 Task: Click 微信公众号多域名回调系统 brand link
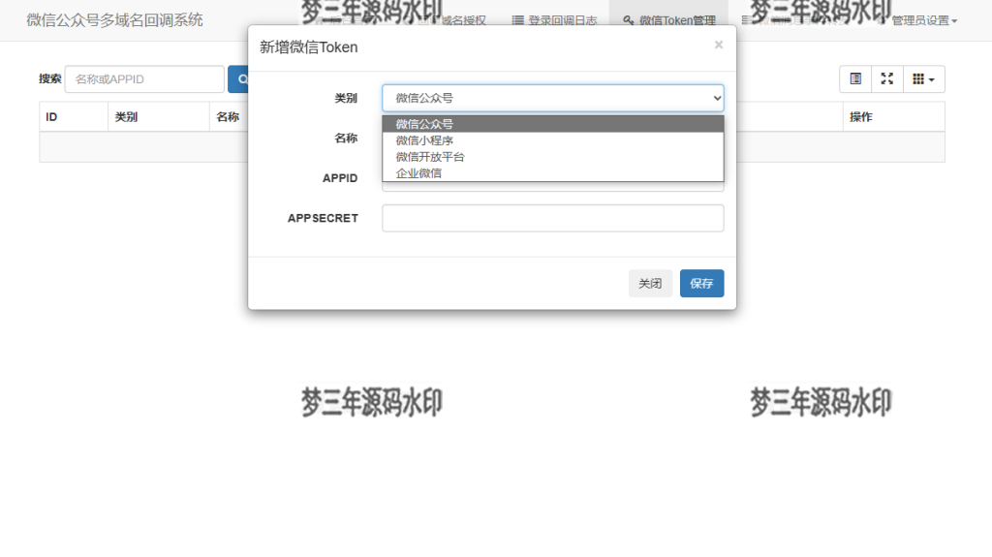(x=114, y=20)
